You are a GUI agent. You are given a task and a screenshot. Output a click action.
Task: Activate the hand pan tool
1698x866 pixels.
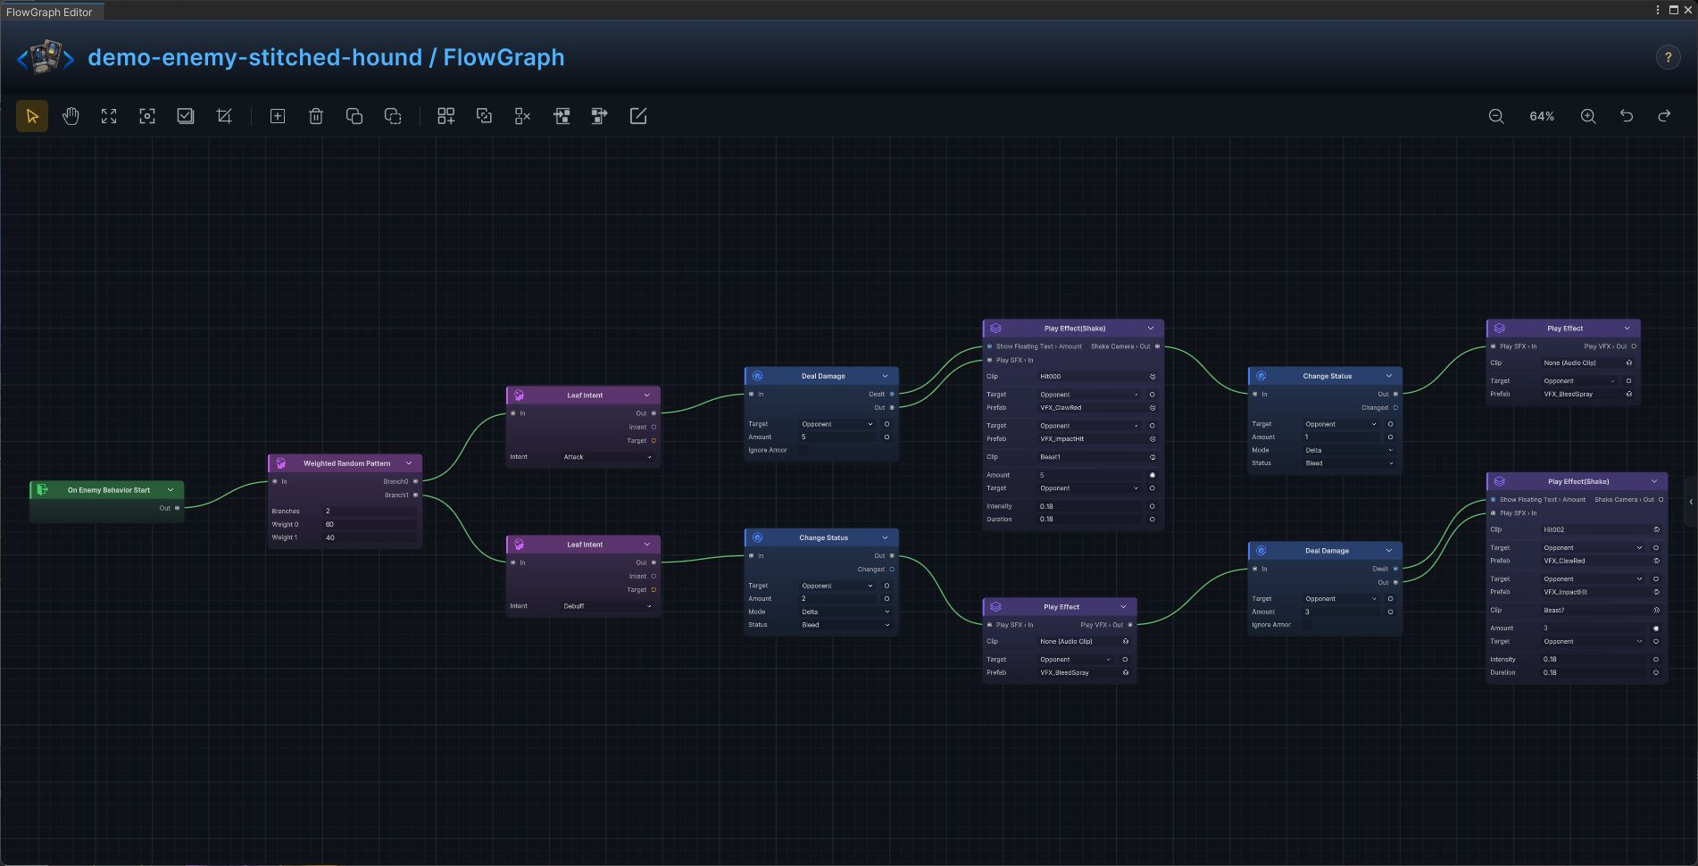[x=71, y=116]
